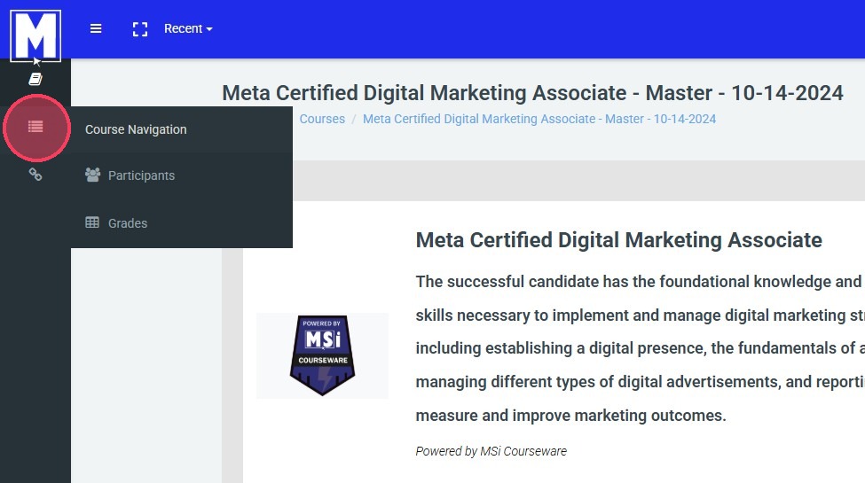865x483 pixels.
Task: Go to the Courses breadcrumb link
Action: (x=322, y=119)
